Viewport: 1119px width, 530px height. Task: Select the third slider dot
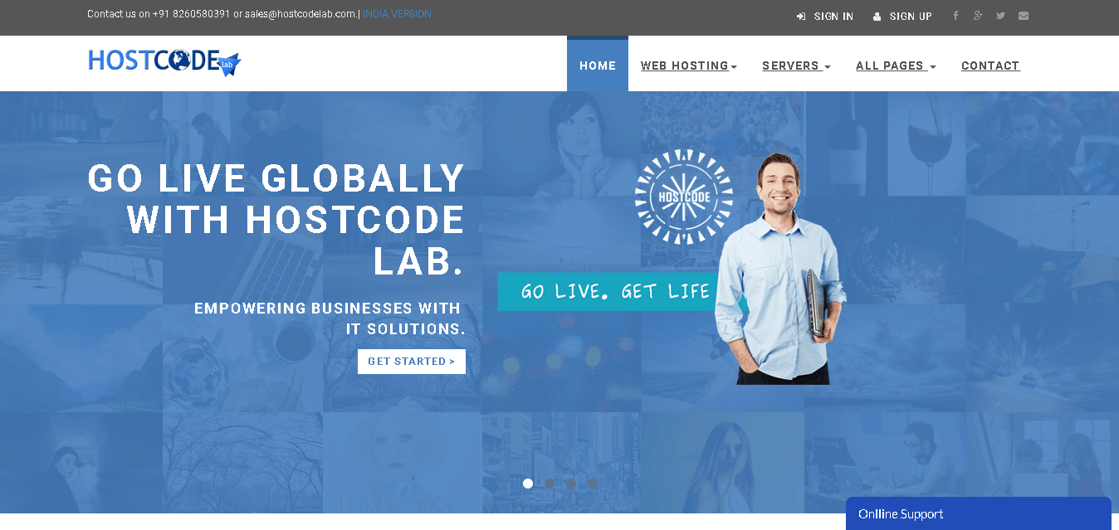[x=571, y=484]
